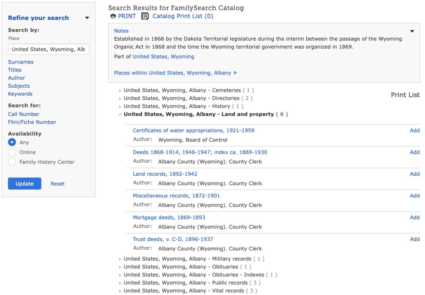Open Mortgage deeds, 1869-1893 record
425x295 pixels.
[x=169, y=217]
